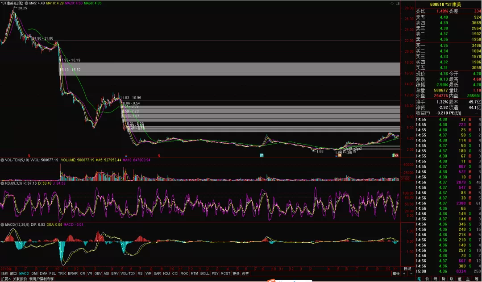
Task: Select the BOLL indicator
Action: coord(204,274)
